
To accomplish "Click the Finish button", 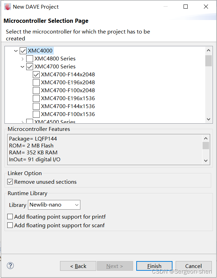I will (154, 266).
